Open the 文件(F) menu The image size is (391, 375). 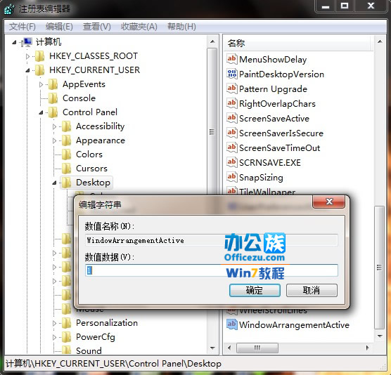point(23,27)
